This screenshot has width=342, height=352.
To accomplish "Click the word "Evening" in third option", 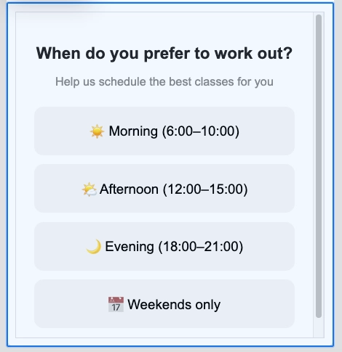I will click(130, 247).
